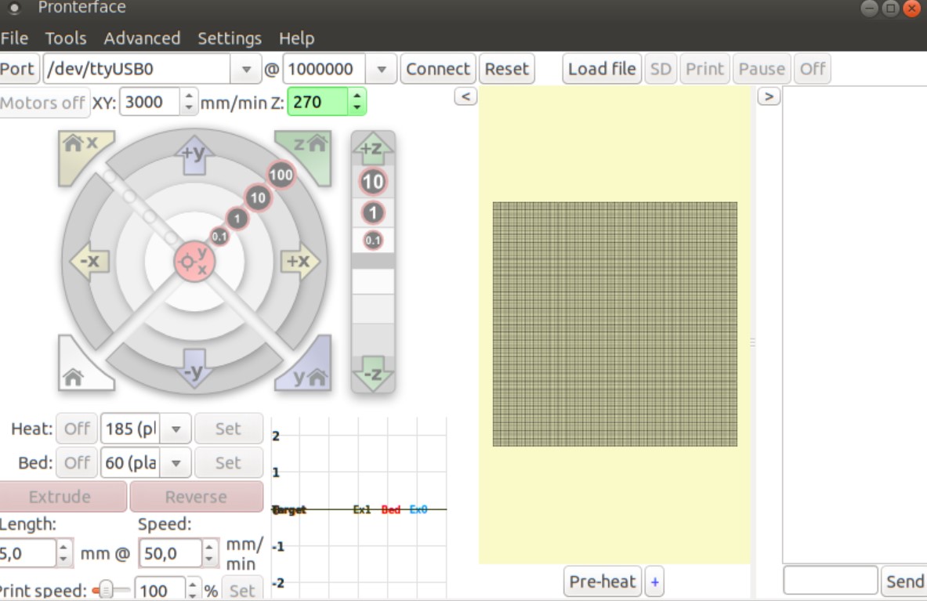Move up with the +Z arrow

[x=372, y=148]
